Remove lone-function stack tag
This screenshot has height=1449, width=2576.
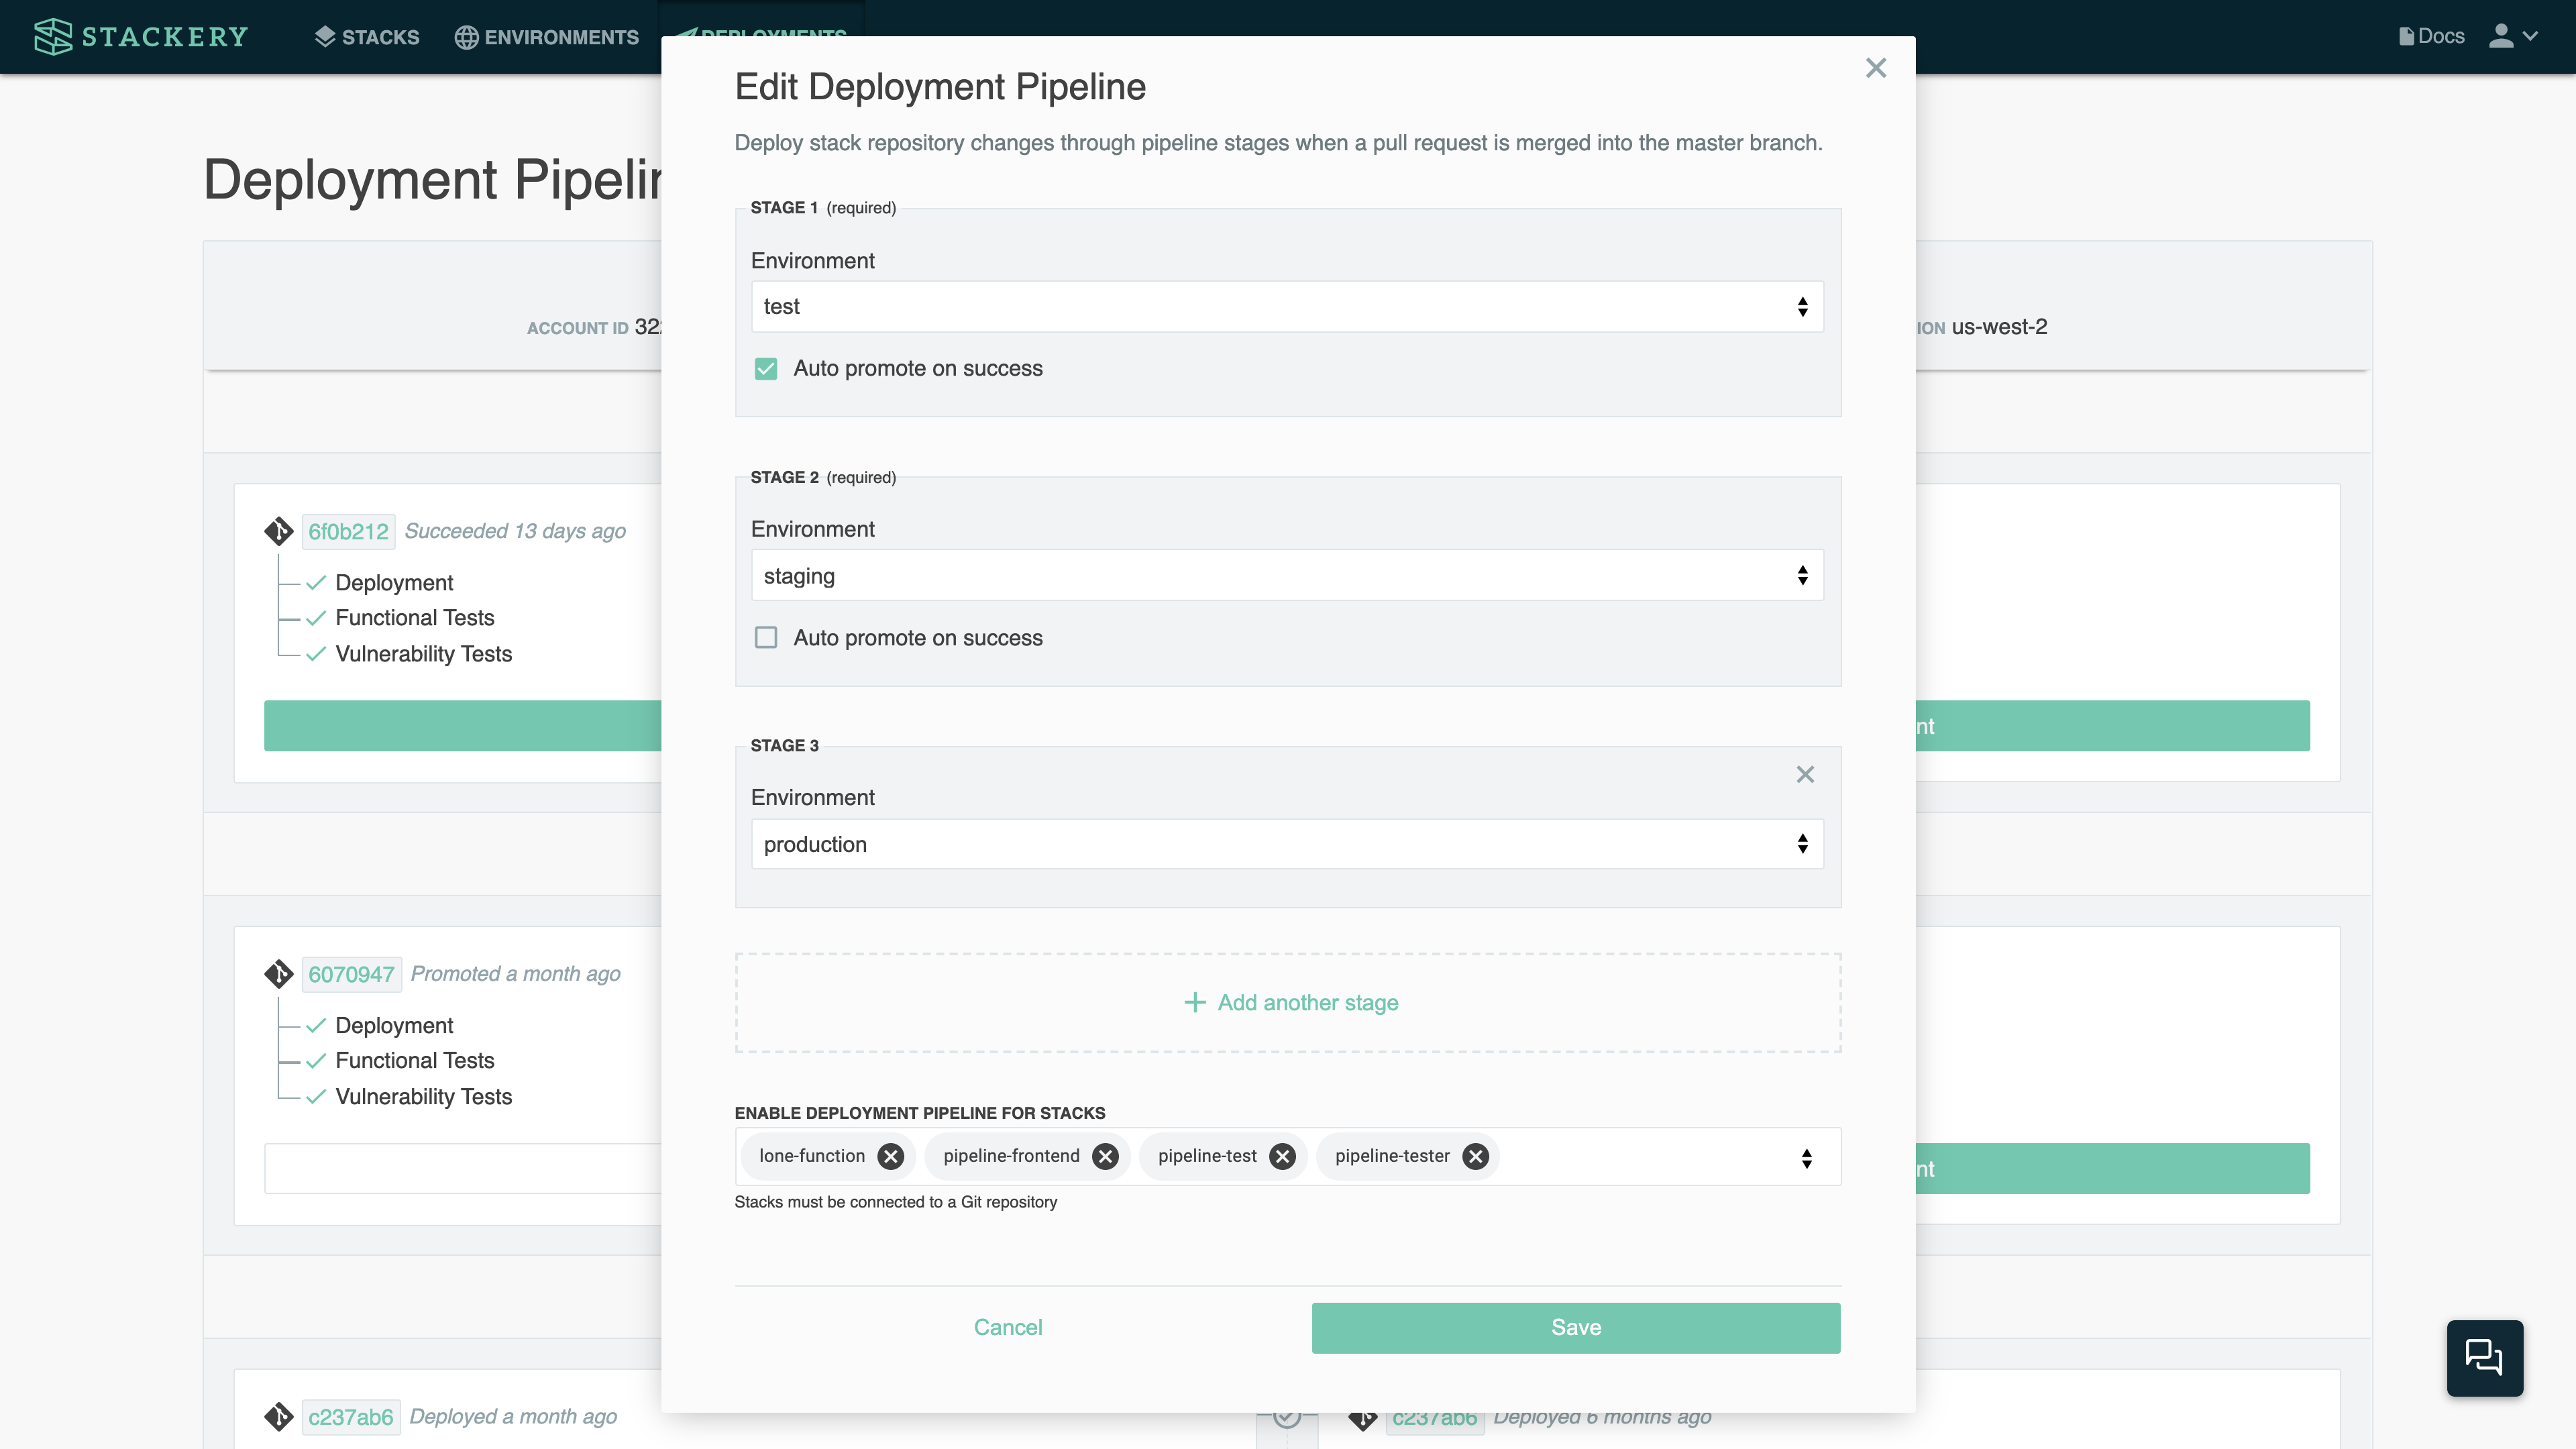coord(890,1156)
